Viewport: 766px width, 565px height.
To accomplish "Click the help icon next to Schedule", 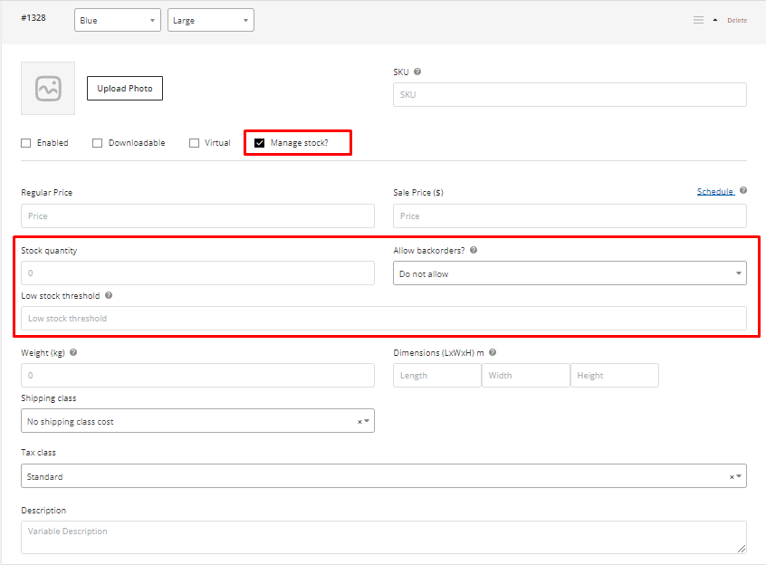I will (x=743, y=191).
